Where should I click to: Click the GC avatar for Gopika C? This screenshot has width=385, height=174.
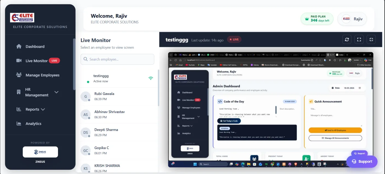[x=86, y=151]
